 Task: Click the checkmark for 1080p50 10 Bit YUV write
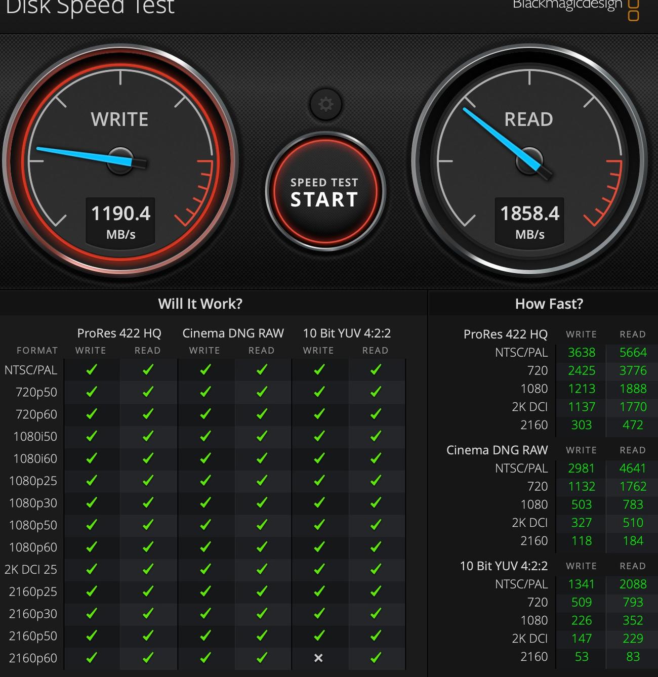click(x=319, y=525)
